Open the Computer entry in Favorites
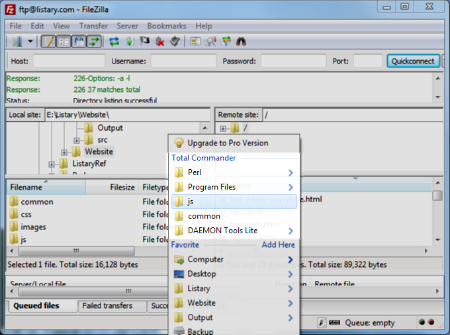Image resolution: width=450 pixels, height=335 pixels. 234,260
